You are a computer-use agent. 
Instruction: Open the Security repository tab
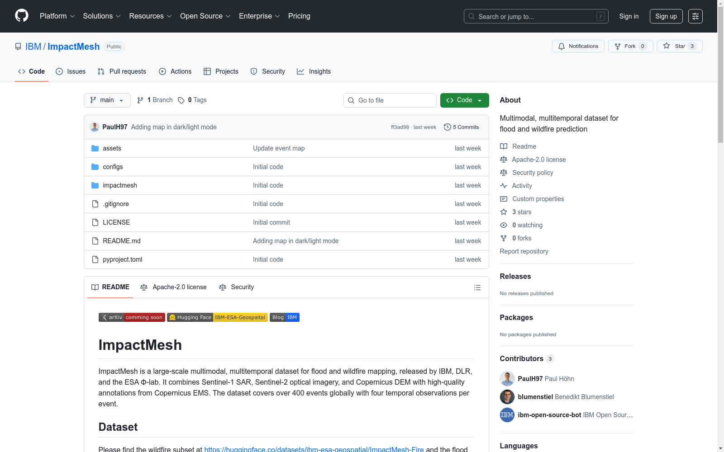coord(268,71)
